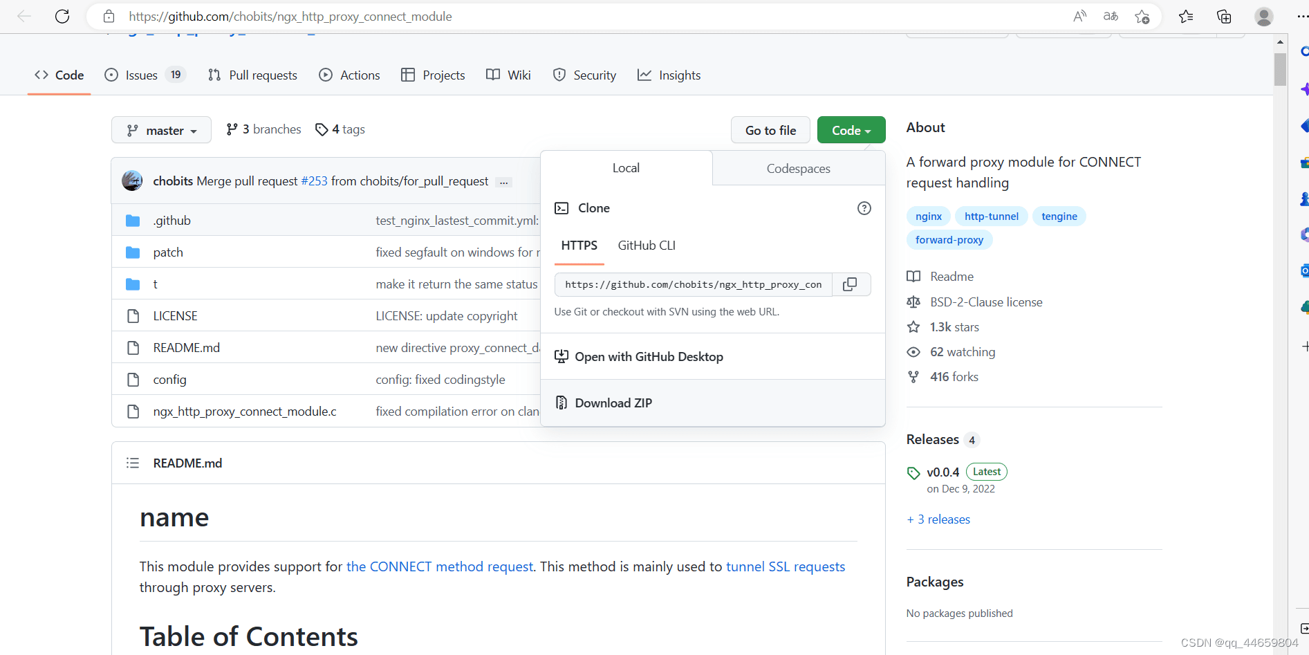The height and width of the screenshot is (655, 1309).
Task: Expand the master branch dropdown
Action: coord(161,131)
